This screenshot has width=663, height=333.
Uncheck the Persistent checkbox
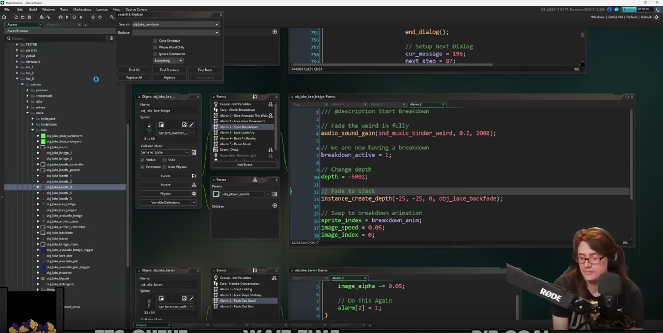(x=142, y=167)
